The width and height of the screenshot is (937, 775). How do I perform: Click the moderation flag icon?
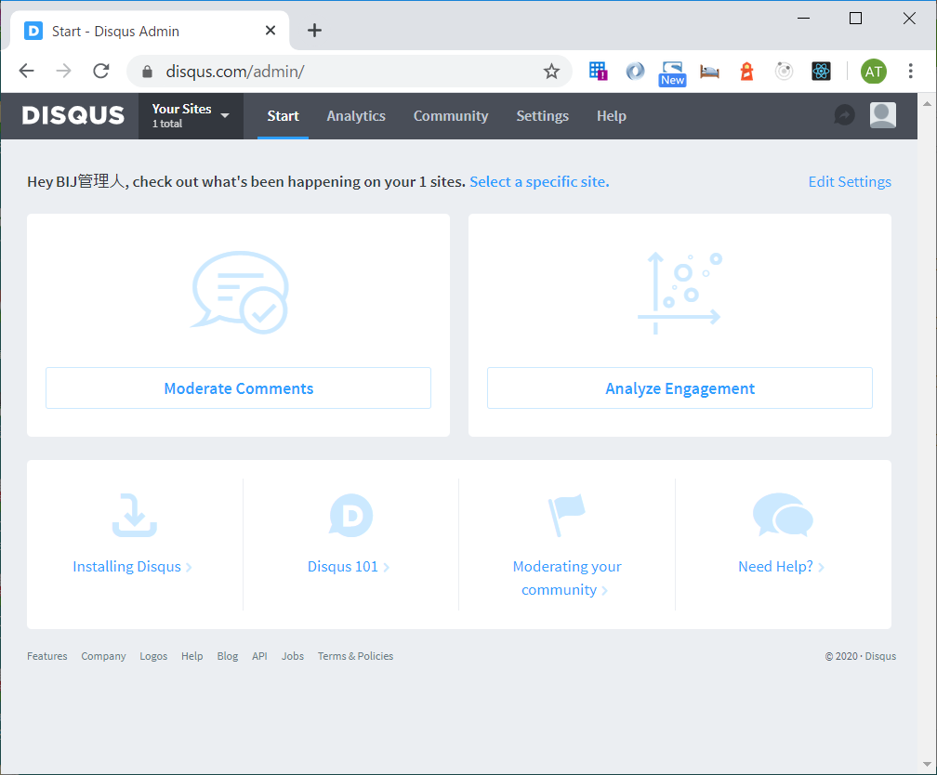566,515
